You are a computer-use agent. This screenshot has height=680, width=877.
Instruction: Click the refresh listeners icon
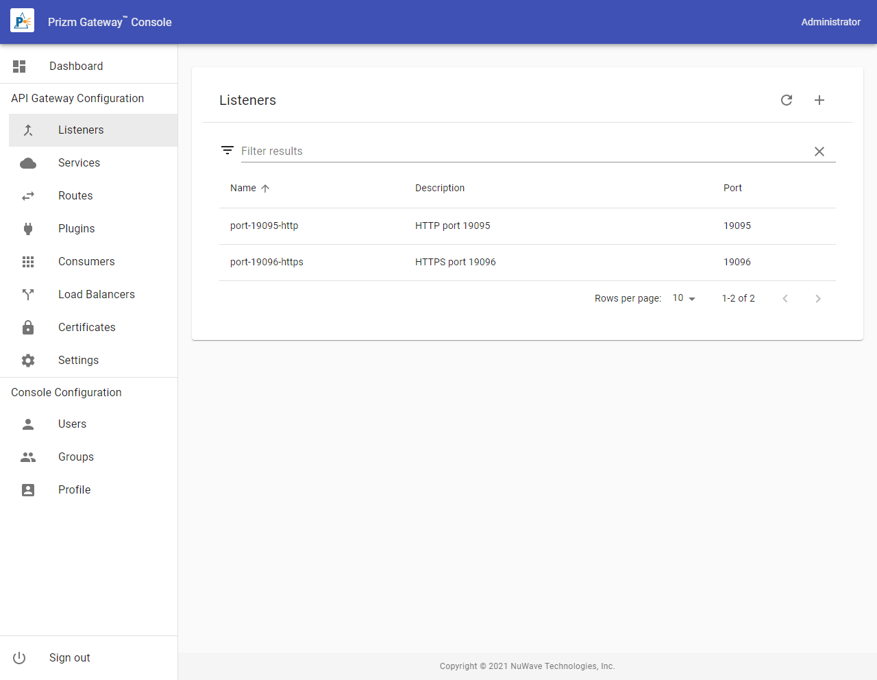point(787,100)
